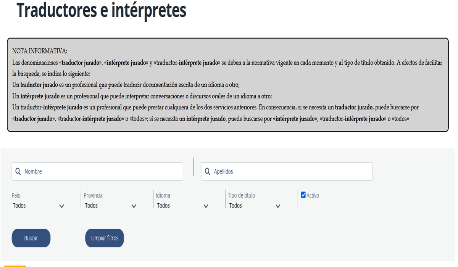Click the chevron arrow under País
Viewport: 458px width, 267px height.
coord(62,206)
